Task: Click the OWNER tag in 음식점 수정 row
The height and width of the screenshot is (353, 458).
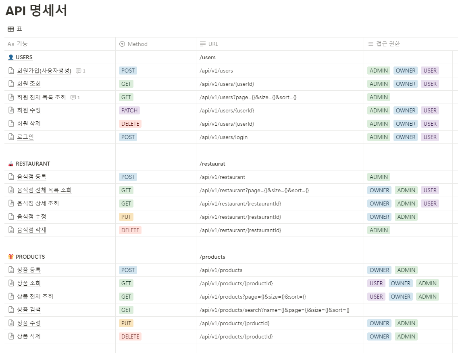Action: pyautogui.click(x=379, y=217)
